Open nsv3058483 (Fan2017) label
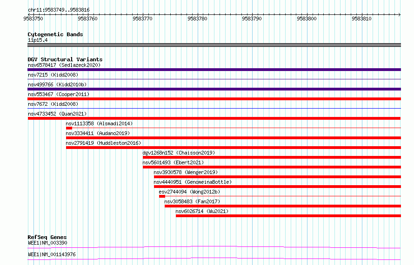Image resolution: width=414 pixels, height=265 pixels. coord(192,201)
